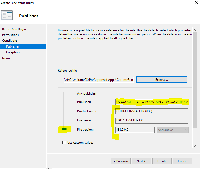Close the Create Executable Rules dialog
This screenshot has width=200, height=169.
click(196, 3)
